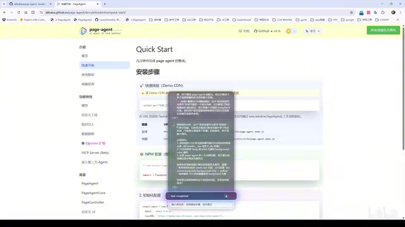Open the PageAgentCore docs link
Image resolution: width=405 pixels, height=227 pixels.
[x=93, y=193]
